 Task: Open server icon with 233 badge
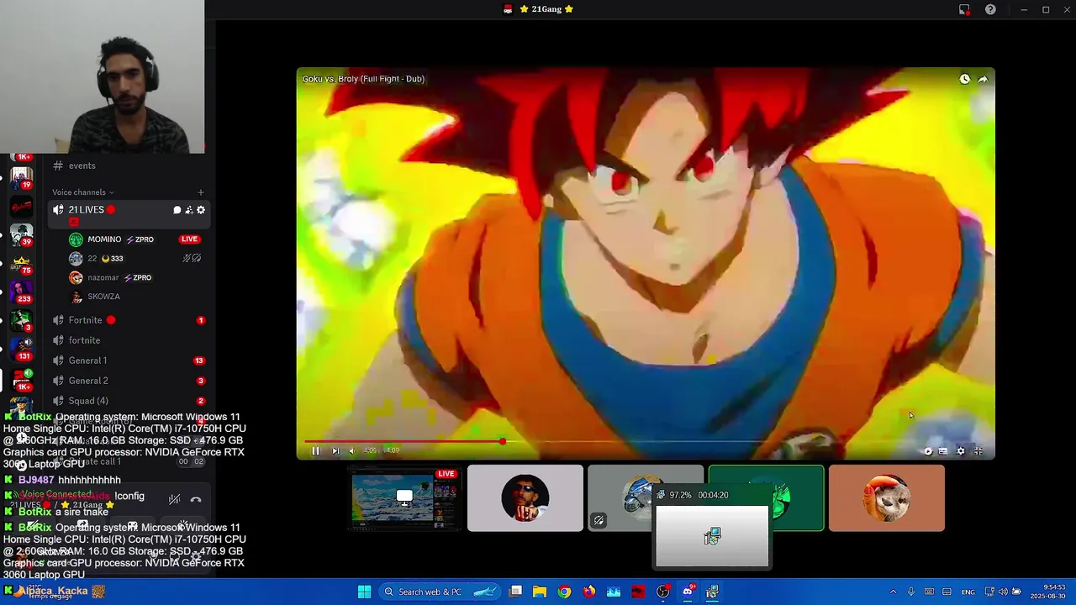click(21, 292)
